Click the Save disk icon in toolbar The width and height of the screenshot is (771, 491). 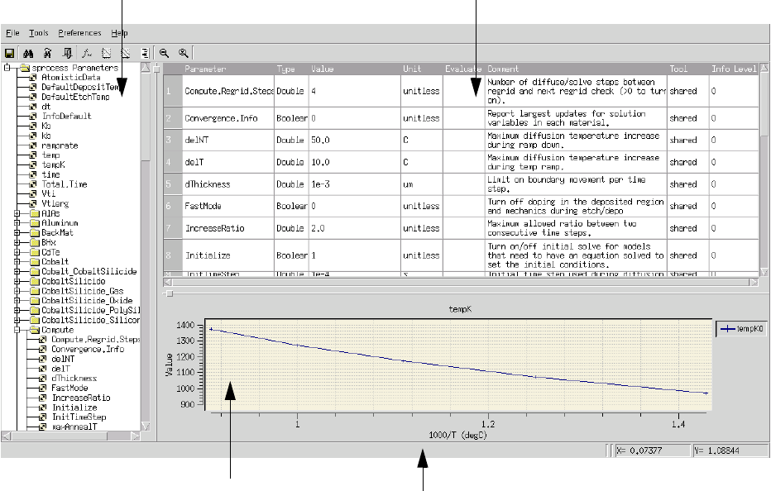[x=9, y=51]
